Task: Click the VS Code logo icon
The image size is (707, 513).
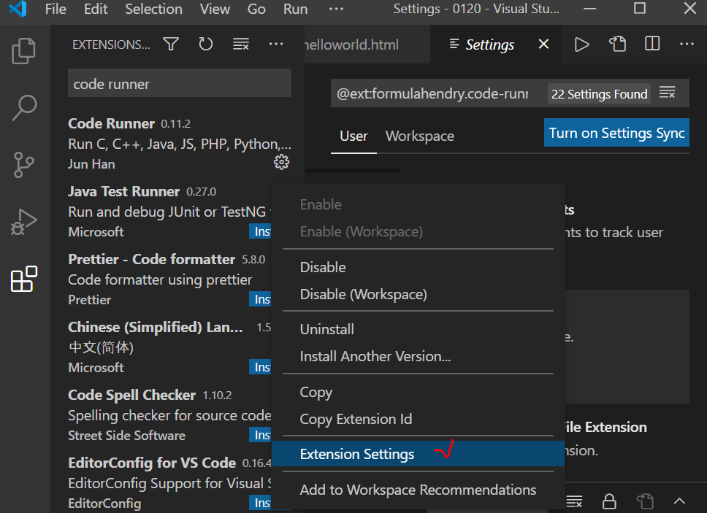Action: [x=18, y=9]
